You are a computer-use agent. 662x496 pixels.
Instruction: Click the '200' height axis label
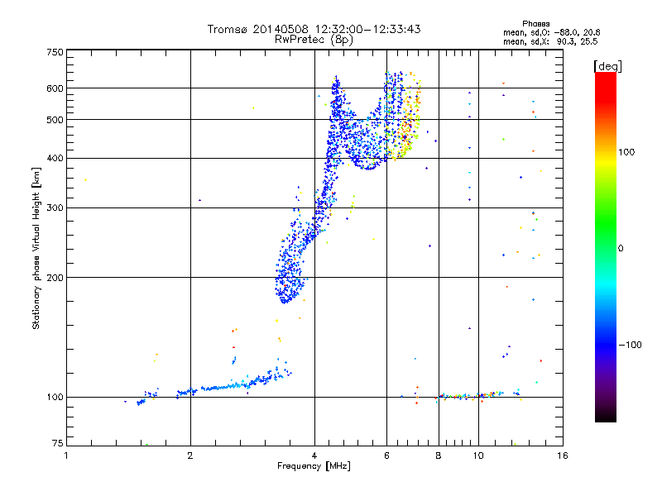[x=55, y=278]
